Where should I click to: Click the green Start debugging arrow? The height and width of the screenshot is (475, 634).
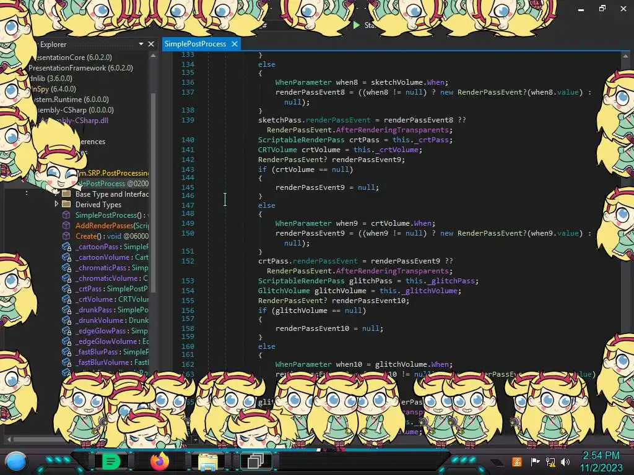[x=356, y=25]
